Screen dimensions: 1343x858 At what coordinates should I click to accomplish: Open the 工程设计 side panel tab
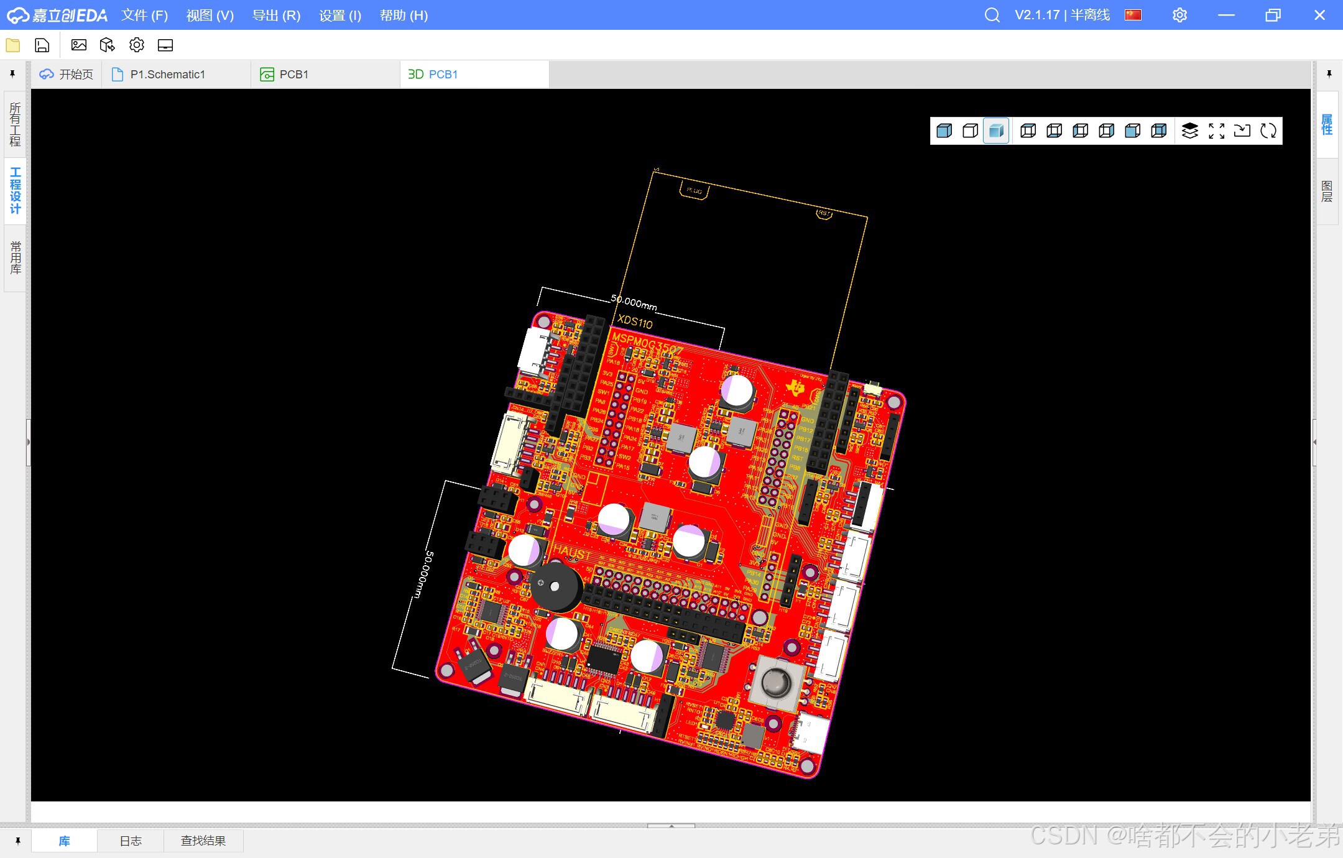coord(16,191)
